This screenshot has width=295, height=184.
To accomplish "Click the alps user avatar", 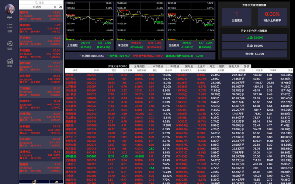I will coord(10,9).
